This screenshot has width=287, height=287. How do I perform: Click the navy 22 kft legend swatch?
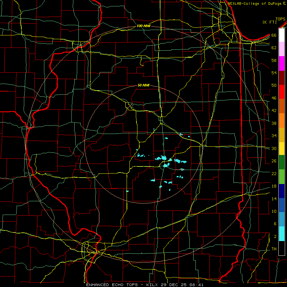click(282, 191)
